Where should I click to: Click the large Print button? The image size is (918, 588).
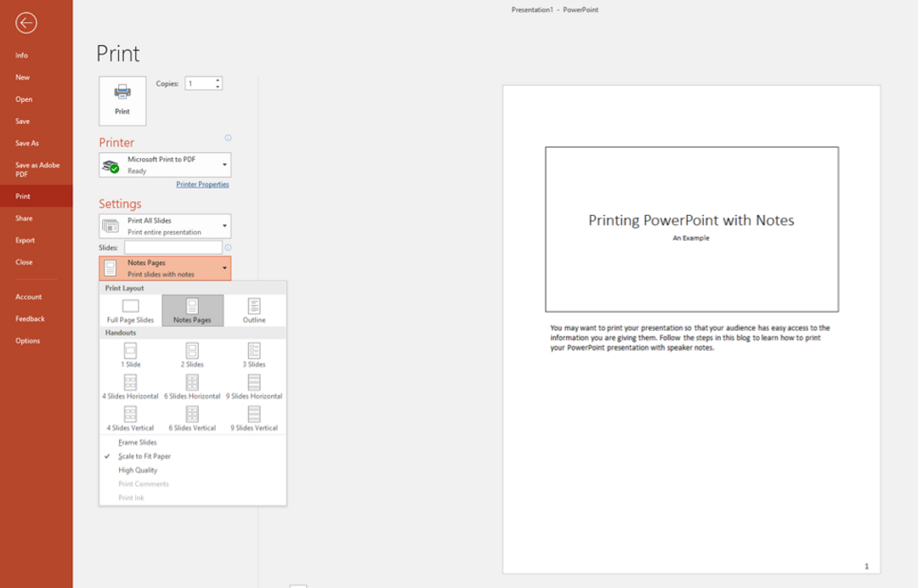point(122,100)
